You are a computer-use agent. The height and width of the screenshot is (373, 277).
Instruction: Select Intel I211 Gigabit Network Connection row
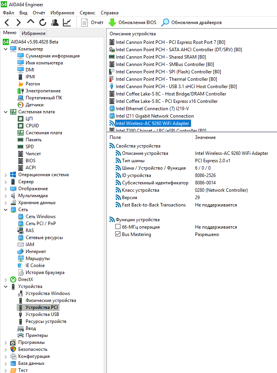(x=152, y=116)
